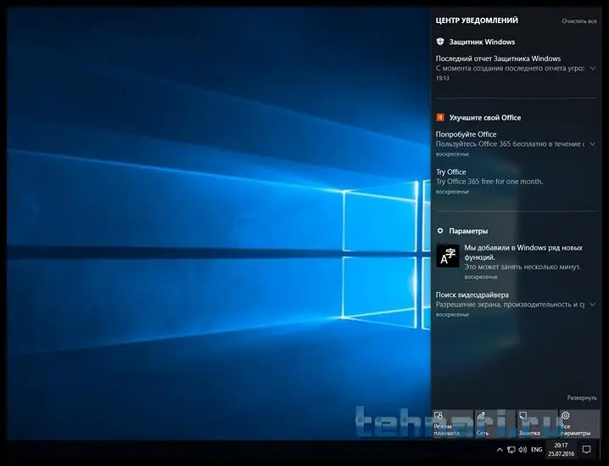This screenshot has width=609, height=466.
Task: Open the Мы добавили в Windows notification
Action: 516,262
